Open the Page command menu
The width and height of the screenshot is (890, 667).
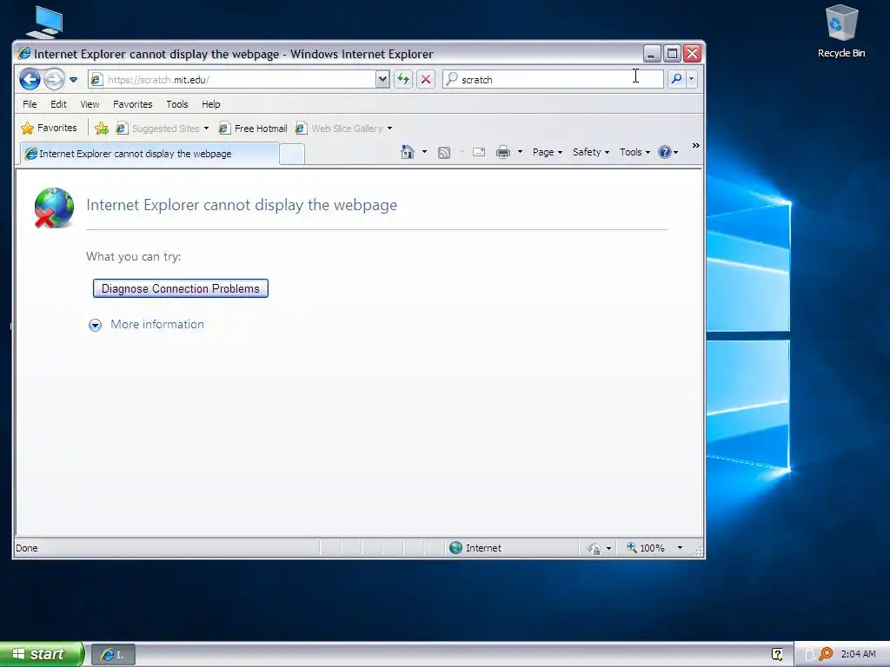click(548, 152)
